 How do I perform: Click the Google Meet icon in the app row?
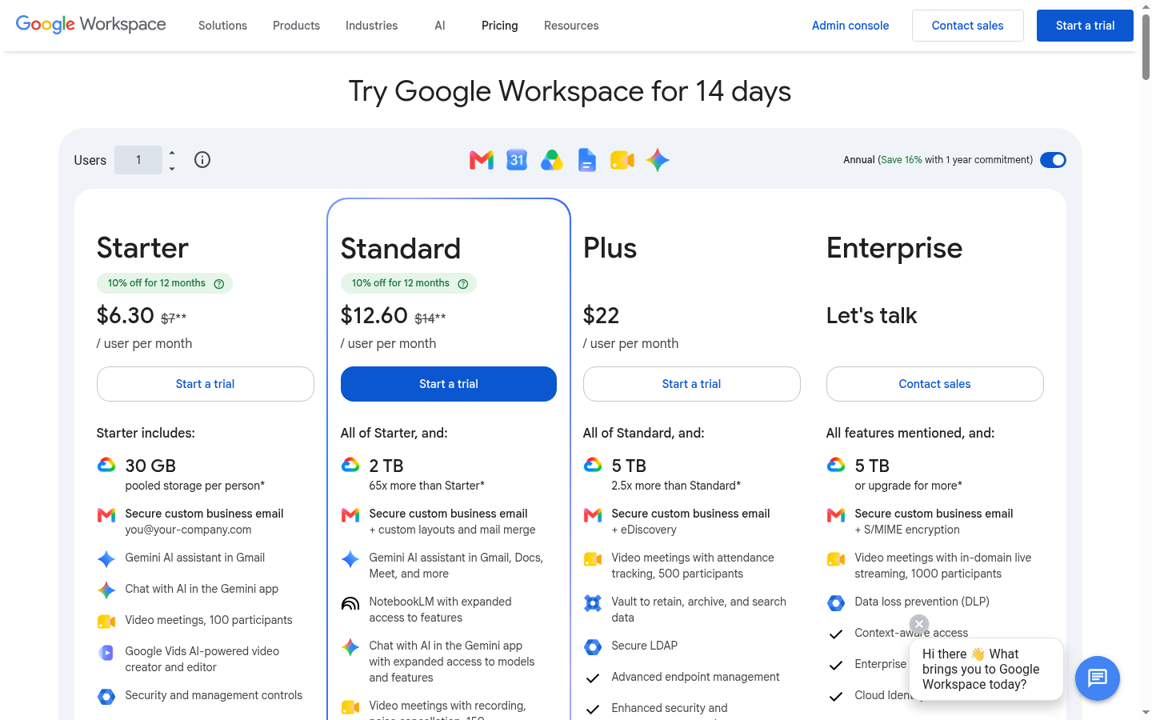(x=622, y=160)
